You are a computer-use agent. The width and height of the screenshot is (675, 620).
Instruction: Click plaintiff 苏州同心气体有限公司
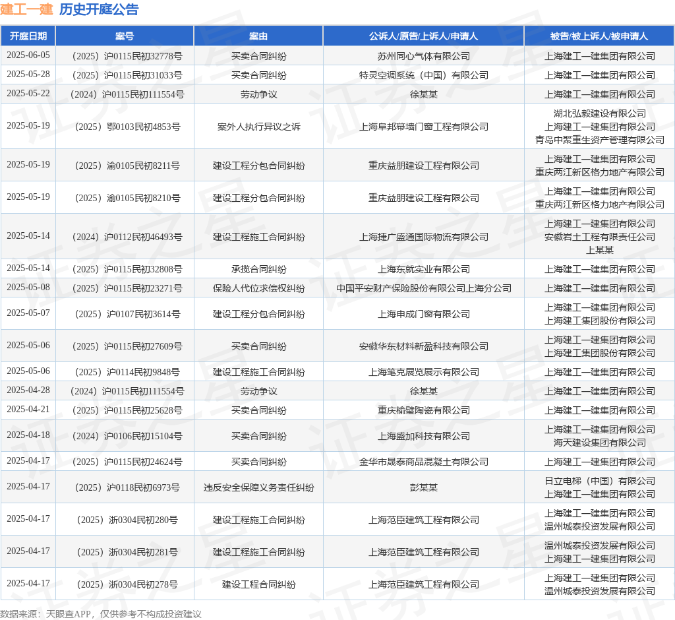click(x=424, y=56)
